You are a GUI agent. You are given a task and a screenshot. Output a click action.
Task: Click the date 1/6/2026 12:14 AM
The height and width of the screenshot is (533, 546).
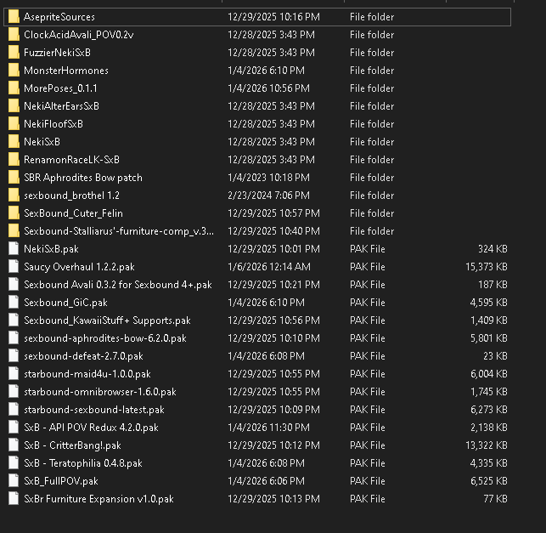(269, 267)
